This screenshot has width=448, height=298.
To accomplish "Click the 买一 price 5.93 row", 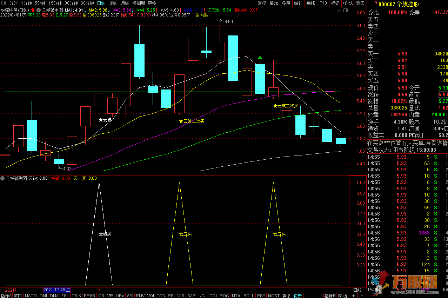I will (x=407, y=54).
